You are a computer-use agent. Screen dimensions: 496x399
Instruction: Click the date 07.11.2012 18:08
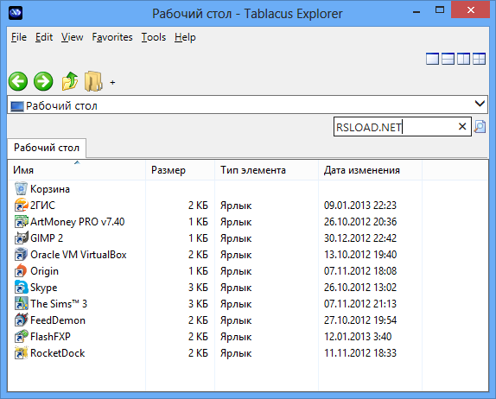click(x=360, y=271)
